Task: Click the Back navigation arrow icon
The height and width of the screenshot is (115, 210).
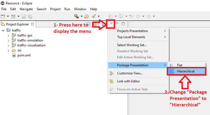Action: (138, 16)
